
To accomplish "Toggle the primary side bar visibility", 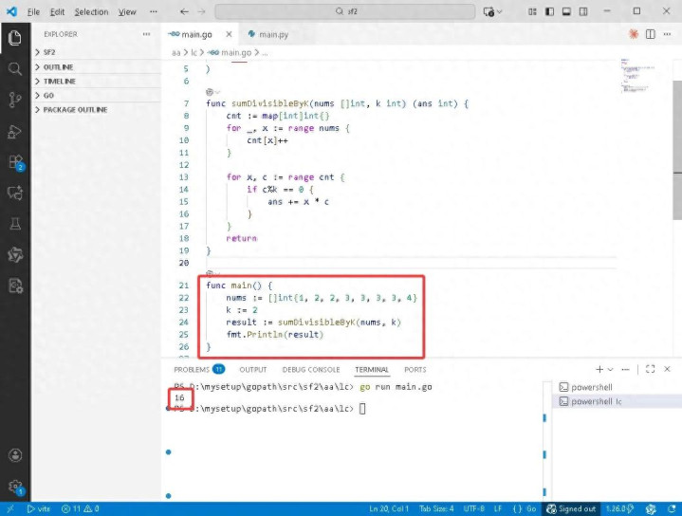I will [547, 11].
